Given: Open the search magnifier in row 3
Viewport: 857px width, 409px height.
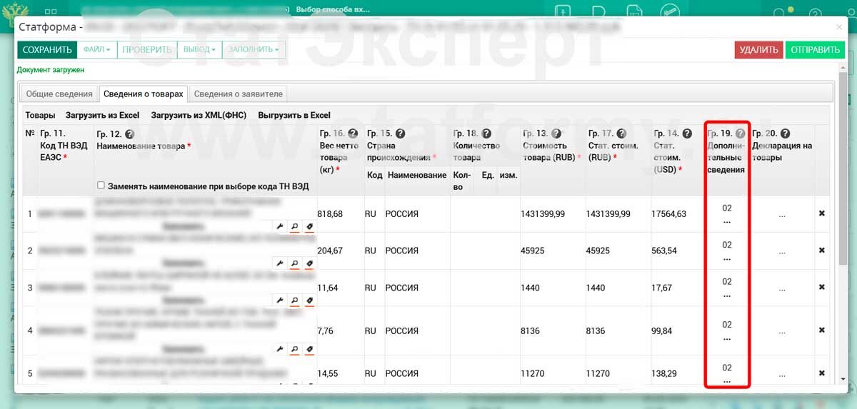Looking at the screenshot, I should [294, 301].
